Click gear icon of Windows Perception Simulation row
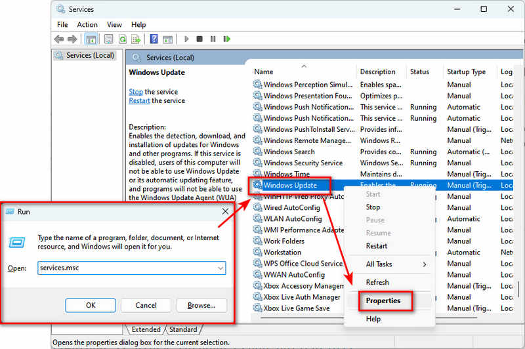This screenshot has height=349, width=525. click(257, 85)
